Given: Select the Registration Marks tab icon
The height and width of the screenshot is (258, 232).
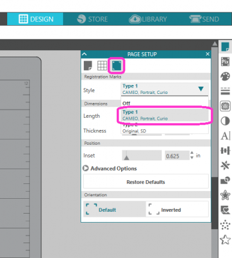Looking at the screenshot, I should pyautogui.click(x=117, y=66).
